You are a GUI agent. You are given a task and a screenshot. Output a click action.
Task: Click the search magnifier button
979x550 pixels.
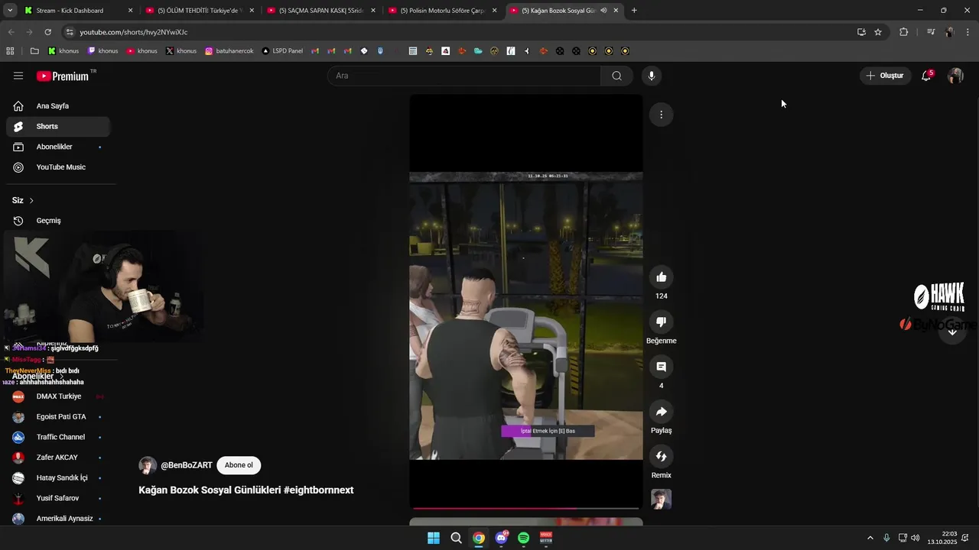click(616, 76)
